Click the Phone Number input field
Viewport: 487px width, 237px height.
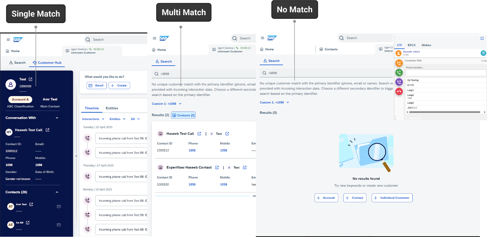pyautogui.click(x=446, y=73)
